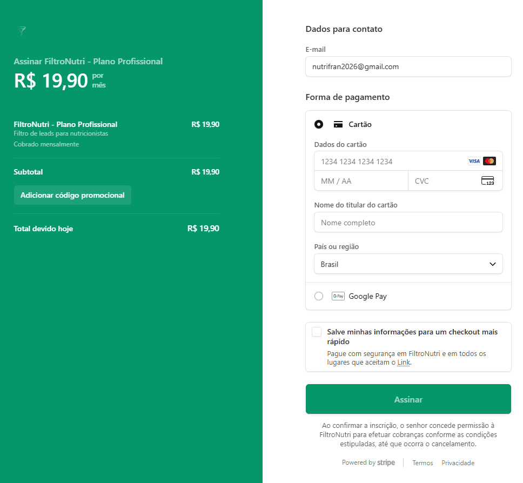
Task: Open the Termos page
Action: click(x=423, y=462)
